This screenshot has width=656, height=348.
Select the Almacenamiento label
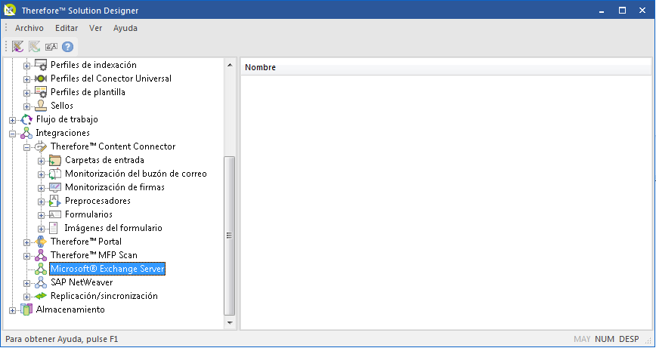pyautogui.click(x=70, y=310)
